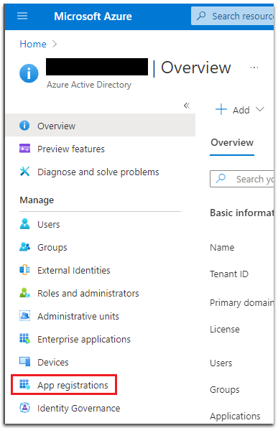Open Groups in the Manage section
The width and height of the screenshot is (278, 428).
pos(52,248)
